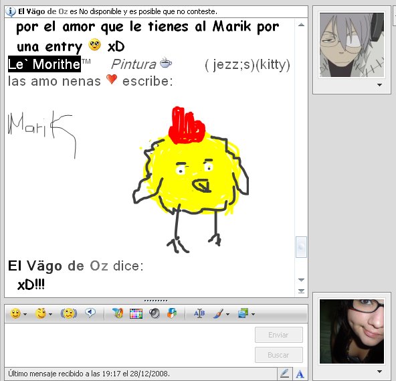This screenshot has width=396, height=381.
Task: Send a nudge with the shaking face icon
Action: click(69, 314)
